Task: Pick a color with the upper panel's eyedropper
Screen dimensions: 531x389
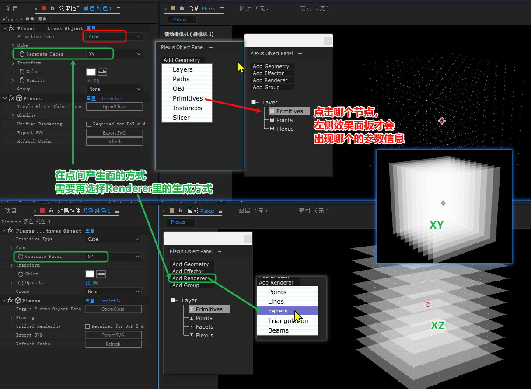Action: coord(102,72)
